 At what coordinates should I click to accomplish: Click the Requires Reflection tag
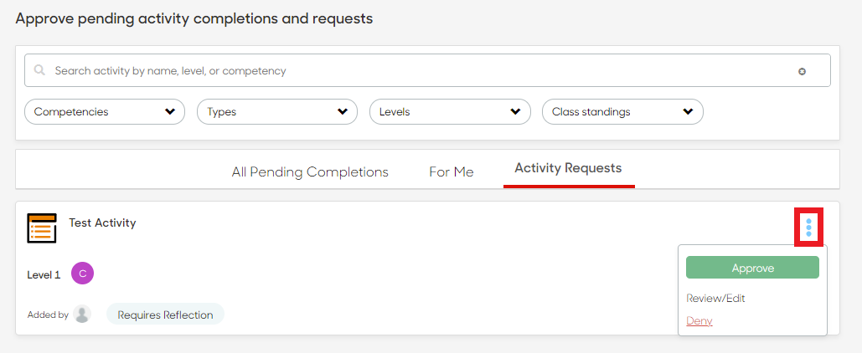pyautogui.click(x=165, y=315)
